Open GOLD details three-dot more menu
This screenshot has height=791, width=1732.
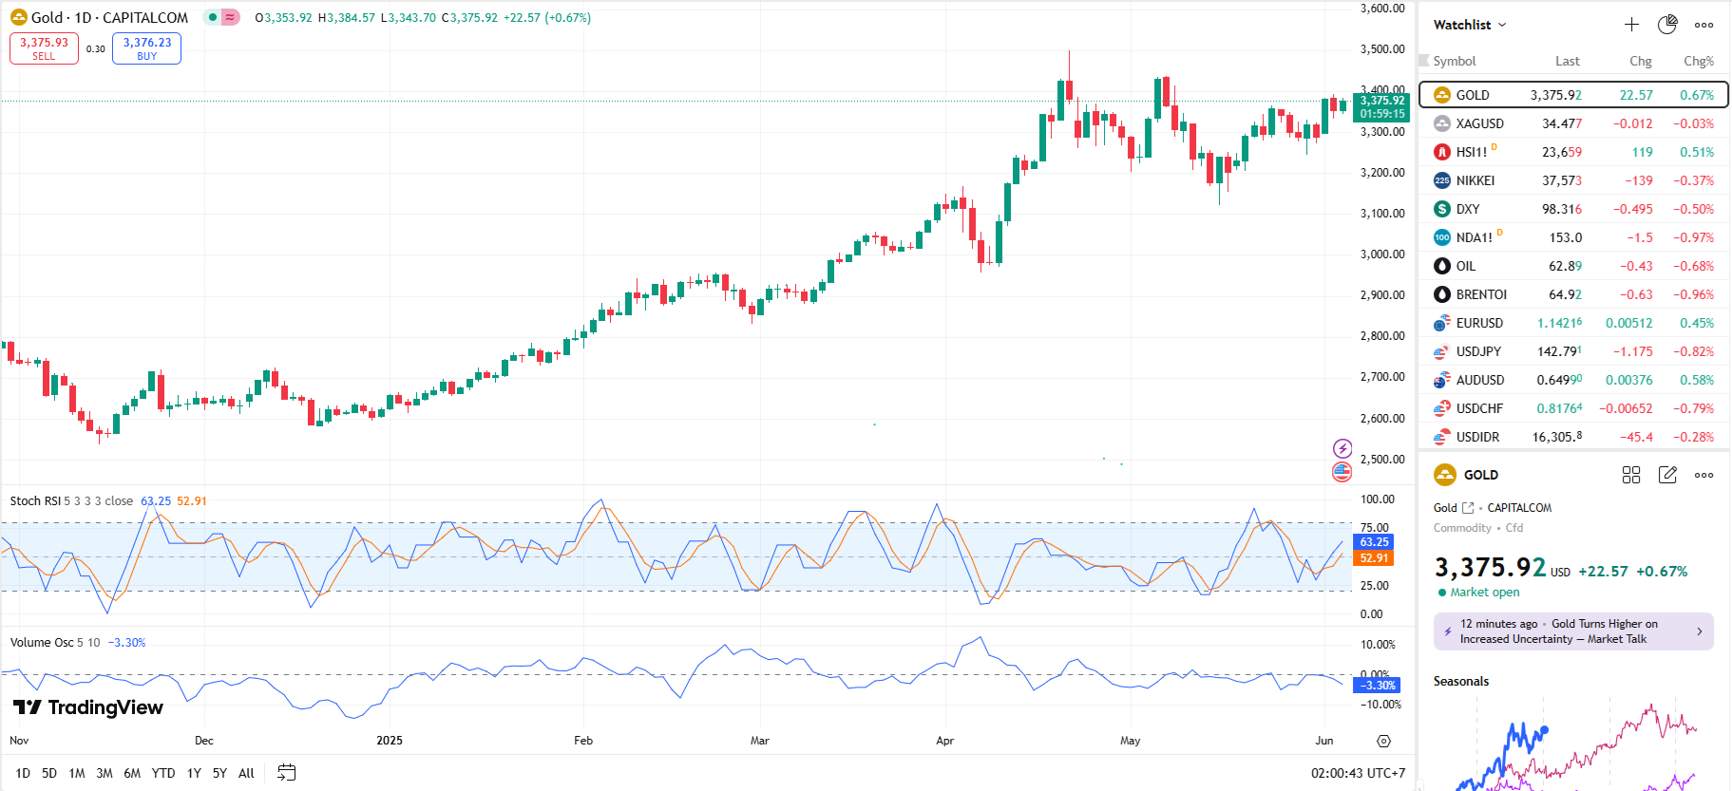click(x=1703, y=475)
